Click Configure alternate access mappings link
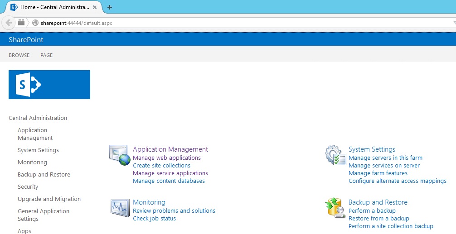456x234 pixels. tap(398, 181)
